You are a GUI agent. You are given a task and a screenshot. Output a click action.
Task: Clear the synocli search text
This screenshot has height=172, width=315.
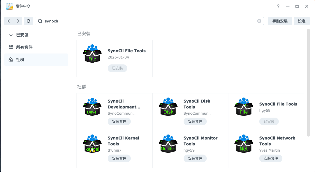pos(259,21)
